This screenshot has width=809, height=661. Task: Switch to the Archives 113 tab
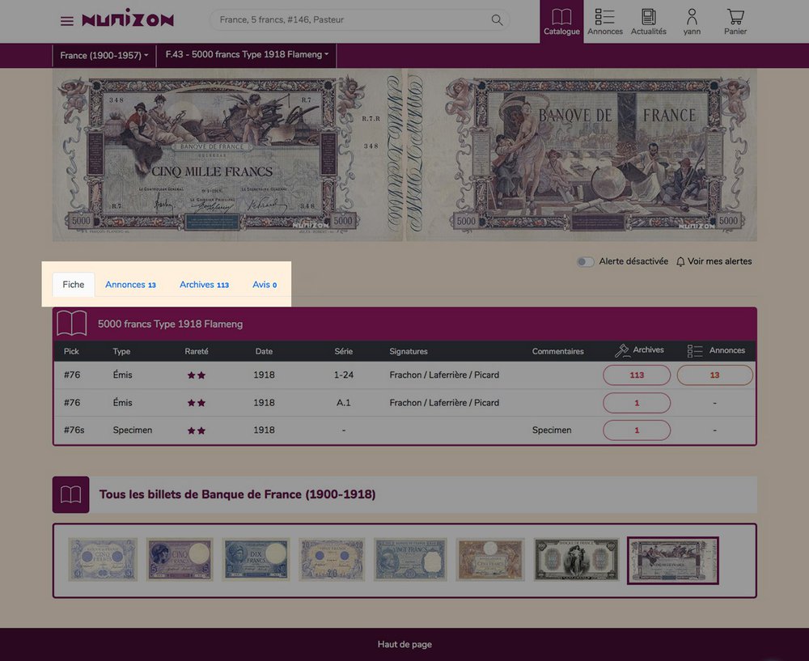(205, 284)
